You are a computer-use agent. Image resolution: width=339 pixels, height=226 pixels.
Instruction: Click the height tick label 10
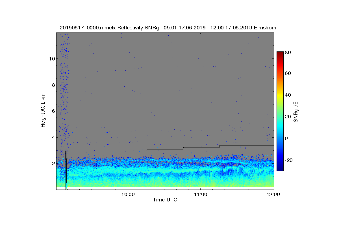pos(52,59)
